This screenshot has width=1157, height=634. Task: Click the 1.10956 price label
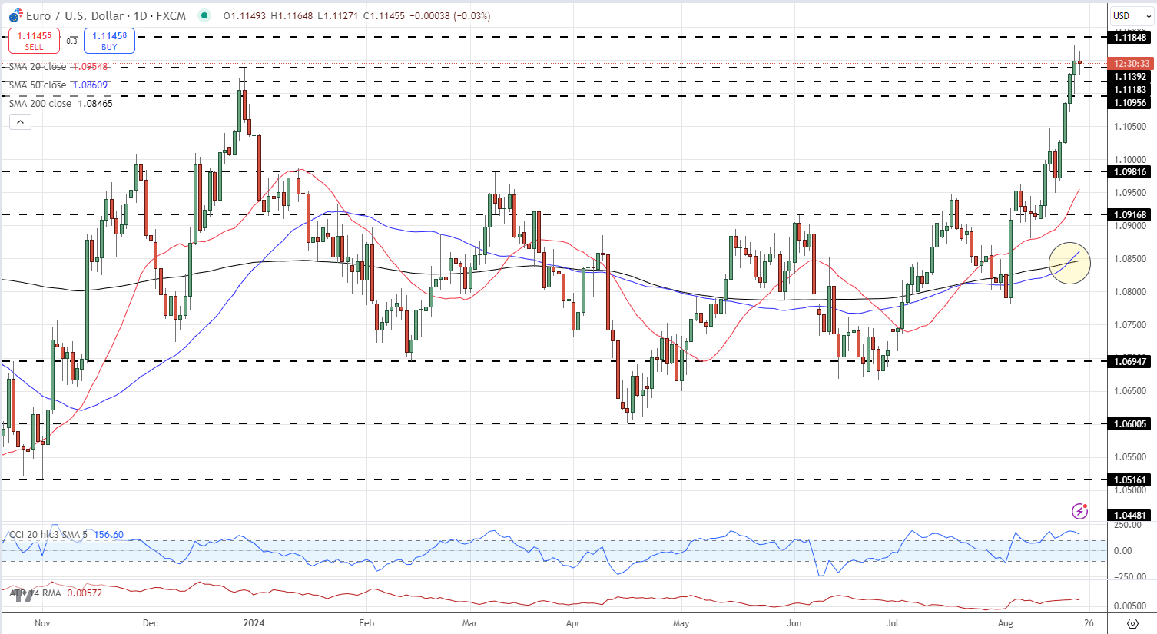pyautogui.click(x=1130, y=103)
